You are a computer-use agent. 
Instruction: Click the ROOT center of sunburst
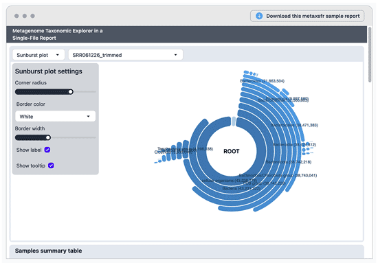click(232, 151)
